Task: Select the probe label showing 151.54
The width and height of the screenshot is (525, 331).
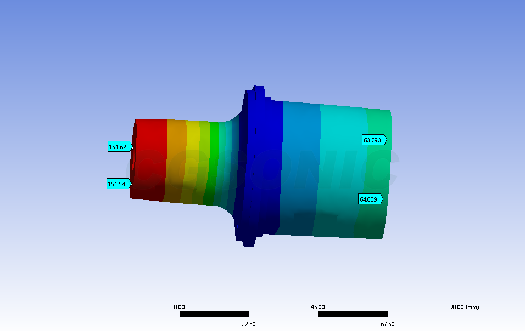Action: tap(117, 184)
